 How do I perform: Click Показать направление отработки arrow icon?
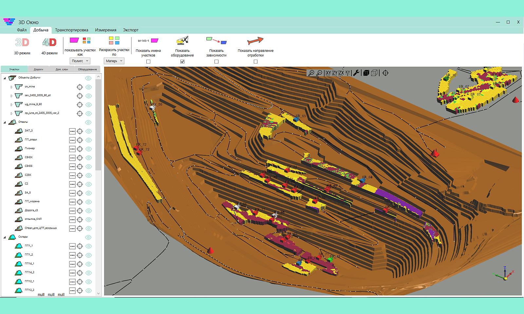pyautogui.click(x=255, y=41)
